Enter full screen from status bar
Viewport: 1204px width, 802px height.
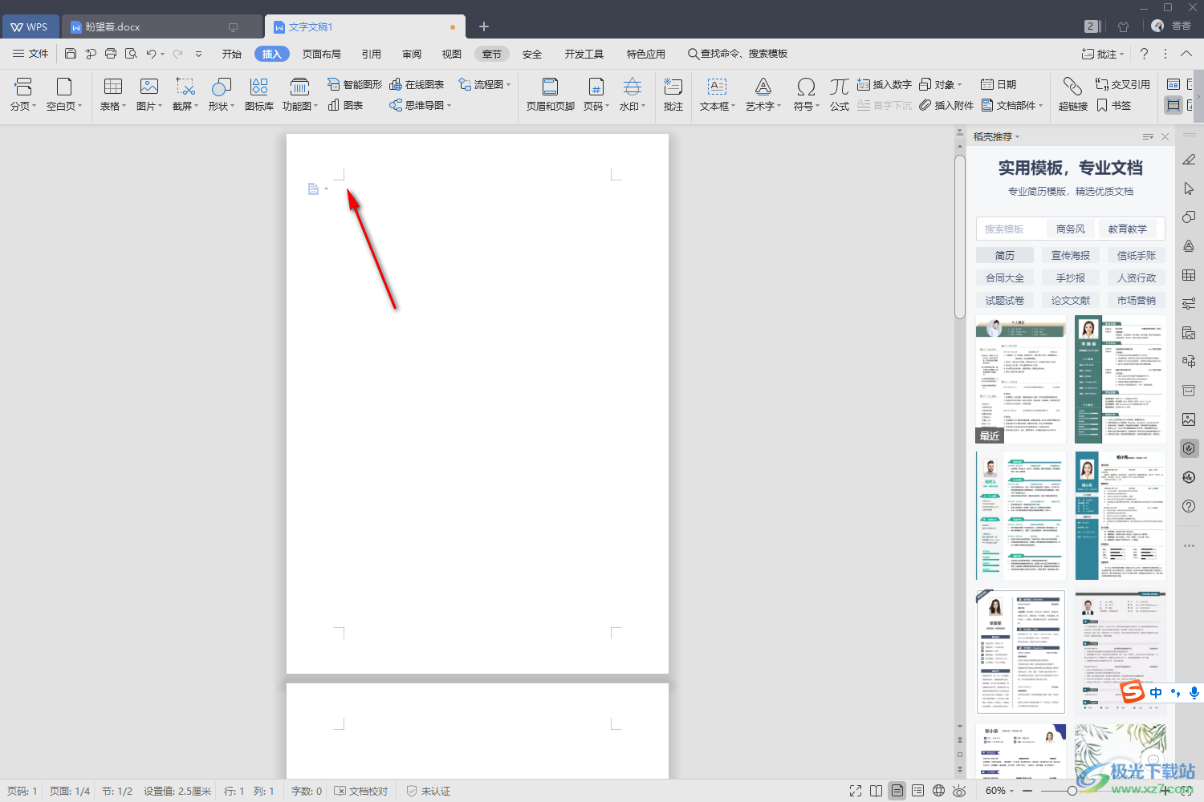point(856,791)
